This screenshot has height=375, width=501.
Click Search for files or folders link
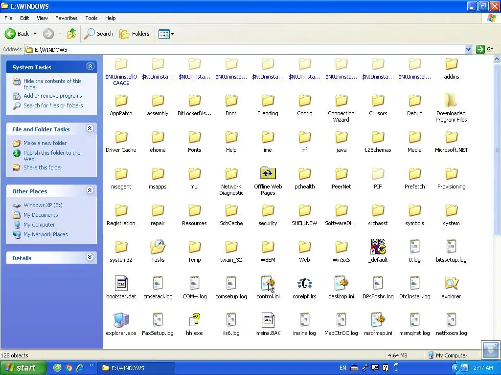[x=53, y=105]
